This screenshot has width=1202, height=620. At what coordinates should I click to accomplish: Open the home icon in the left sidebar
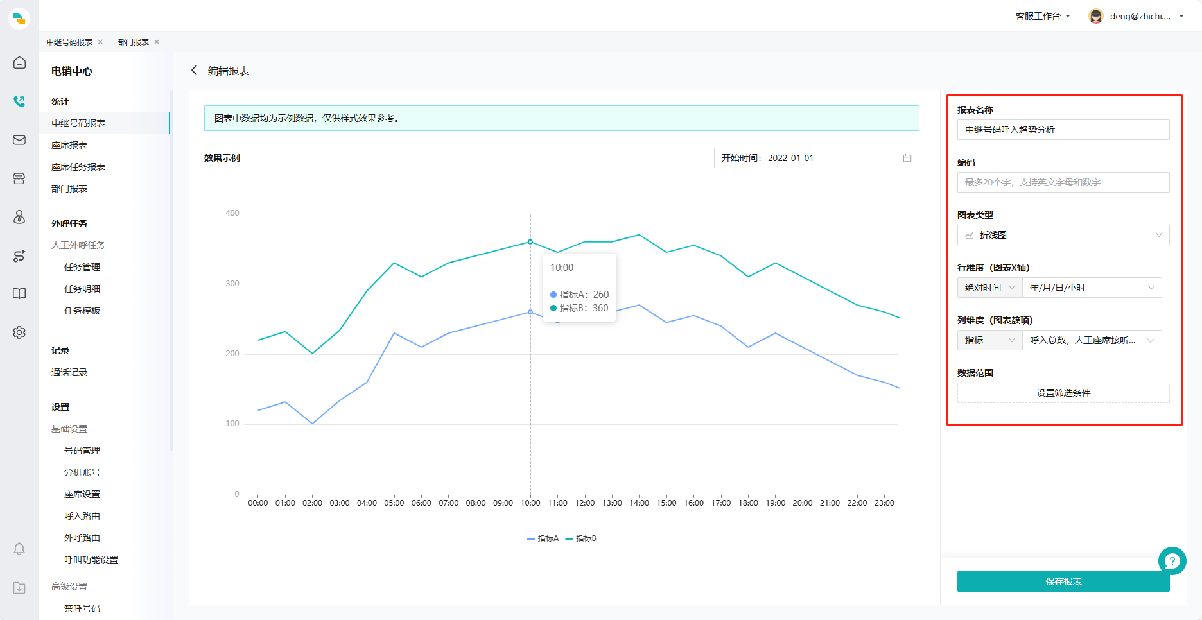pyautogui.click(x=19, y=63)
